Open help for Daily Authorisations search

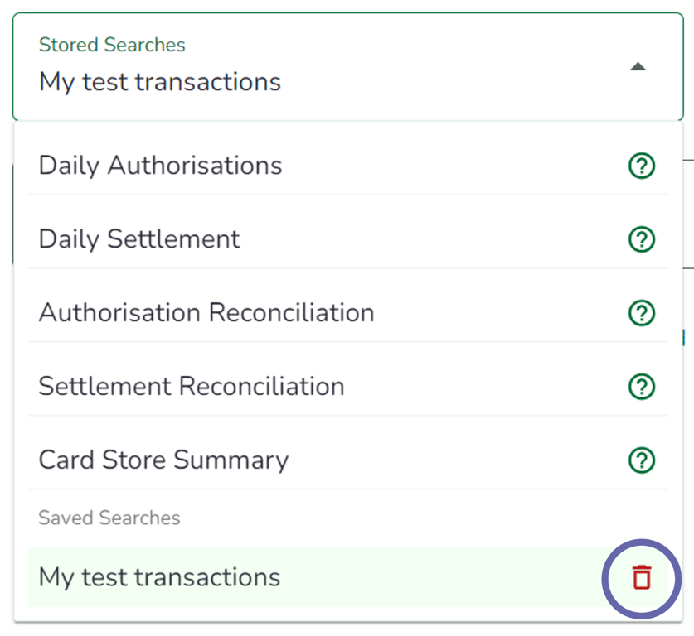(641, 166)
